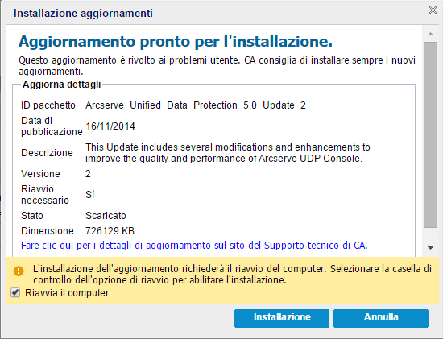Click the Scaricato status value
The height and width of the screenshot is (339, 443).
click(x=106, y=216)
